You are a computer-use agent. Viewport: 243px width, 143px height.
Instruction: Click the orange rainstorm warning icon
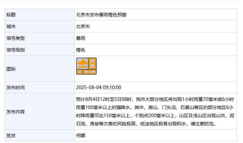coord(86,66)
